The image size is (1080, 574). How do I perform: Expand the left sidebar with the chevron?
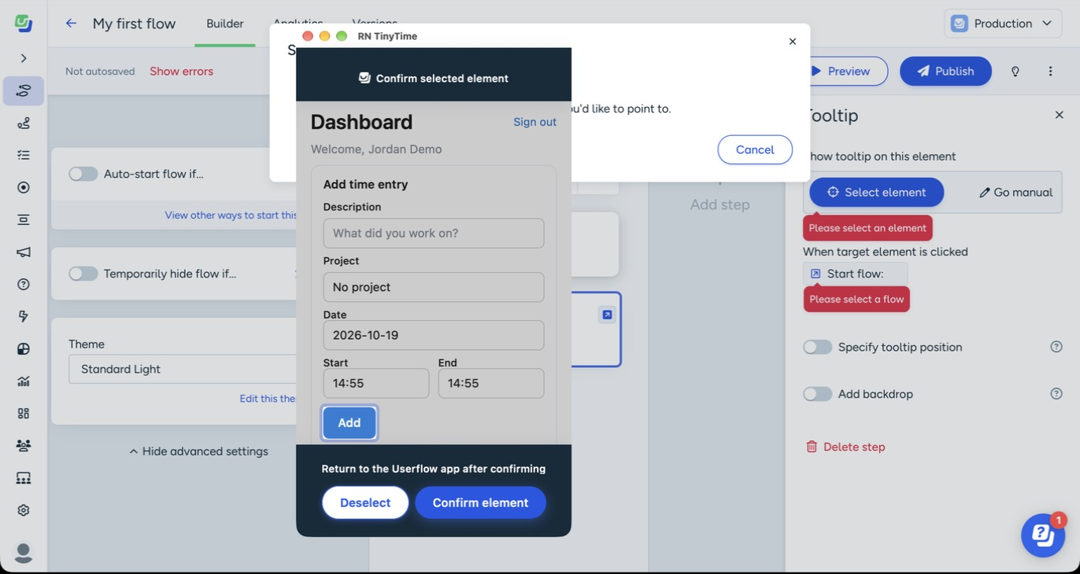tap(24, 58)
